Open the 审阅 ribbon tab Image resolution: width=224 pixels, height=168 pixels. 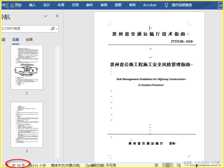[x=104, y=5]
